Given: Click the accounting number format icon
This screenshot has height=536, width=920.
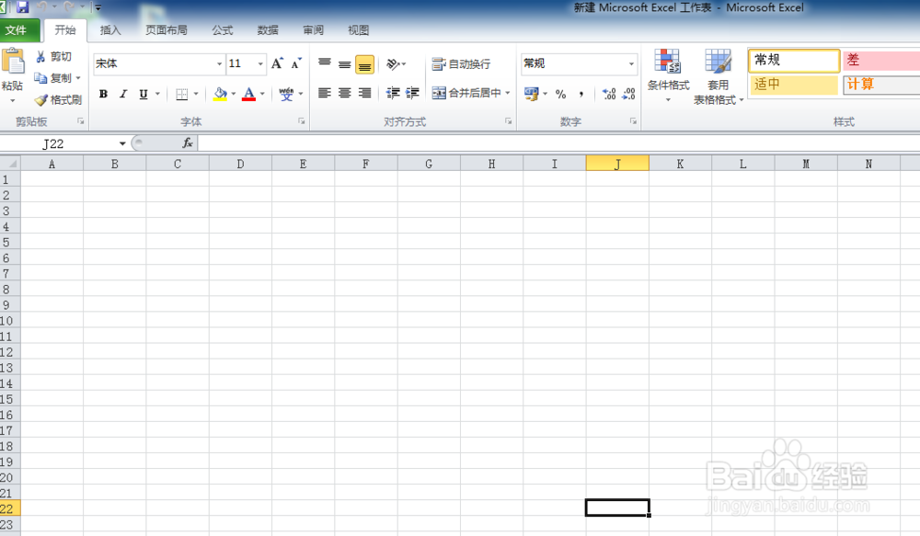Looking at the screenshot, I should 532,94.
